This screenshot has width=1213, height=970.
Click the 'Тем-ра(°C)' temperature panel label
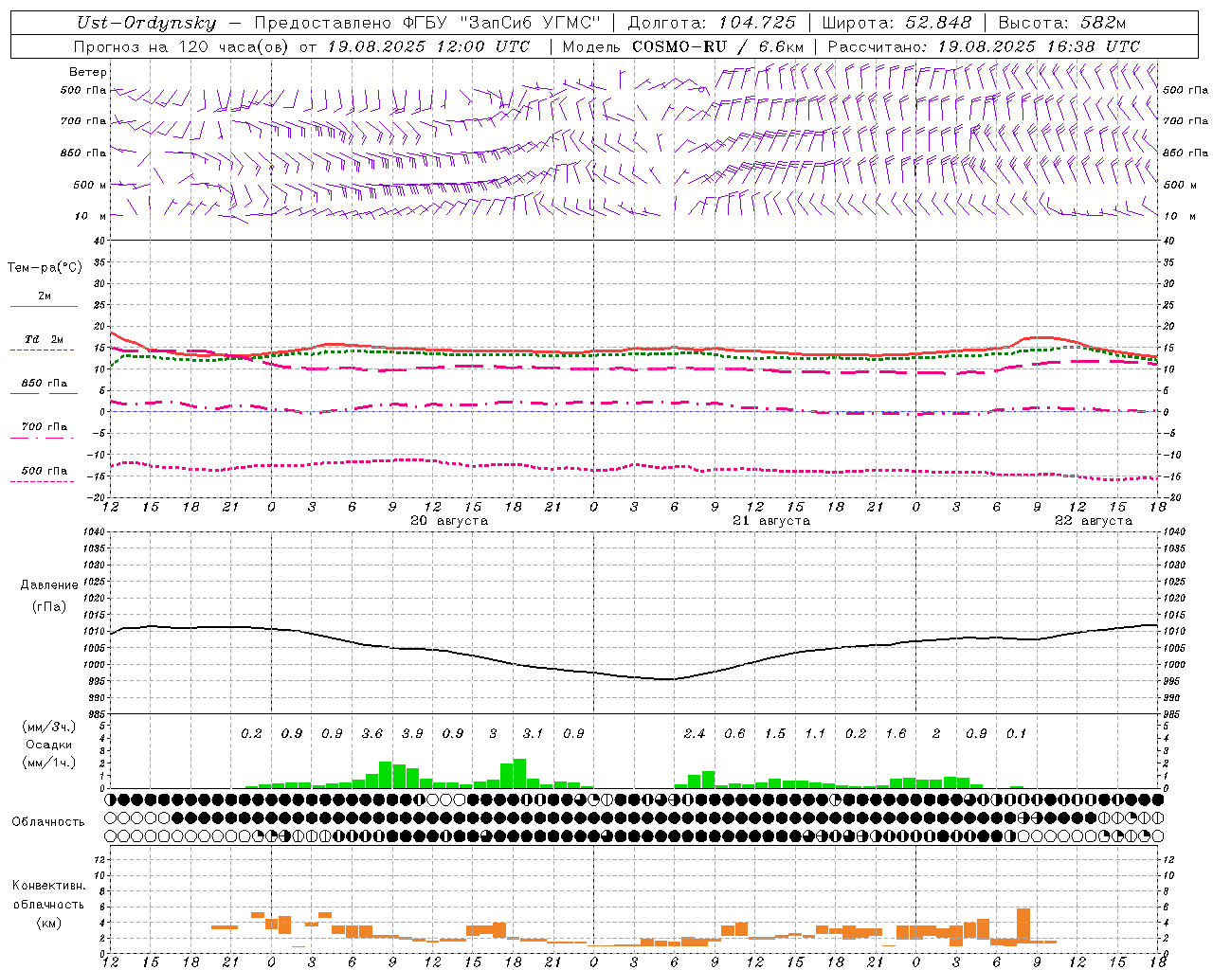45,268
